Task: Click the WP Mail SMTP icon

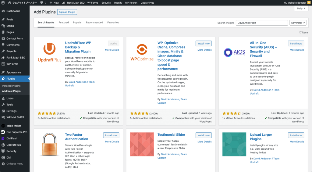Action: 3,117
